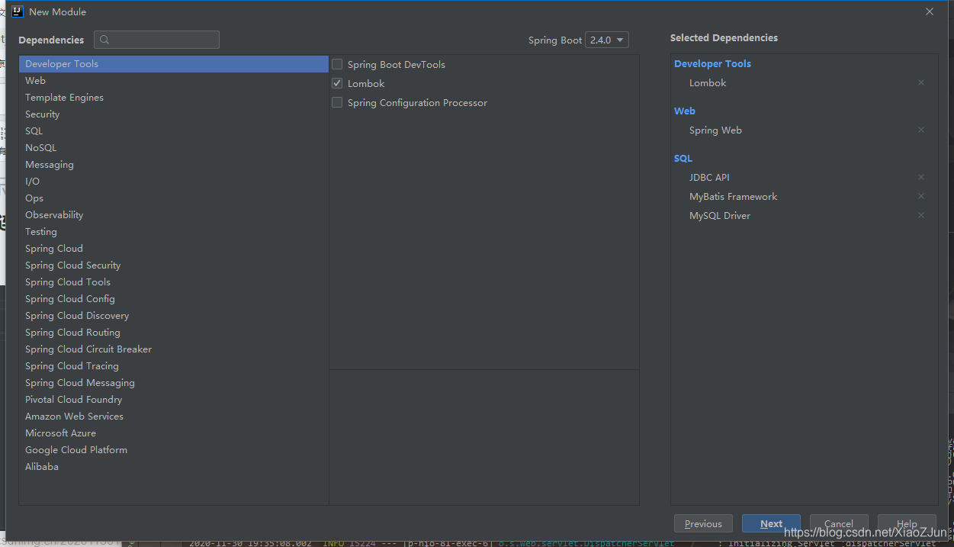Click the Web heading in Selected Dependencies
Viewport: 954px width, 547px height.
point(685,111)
